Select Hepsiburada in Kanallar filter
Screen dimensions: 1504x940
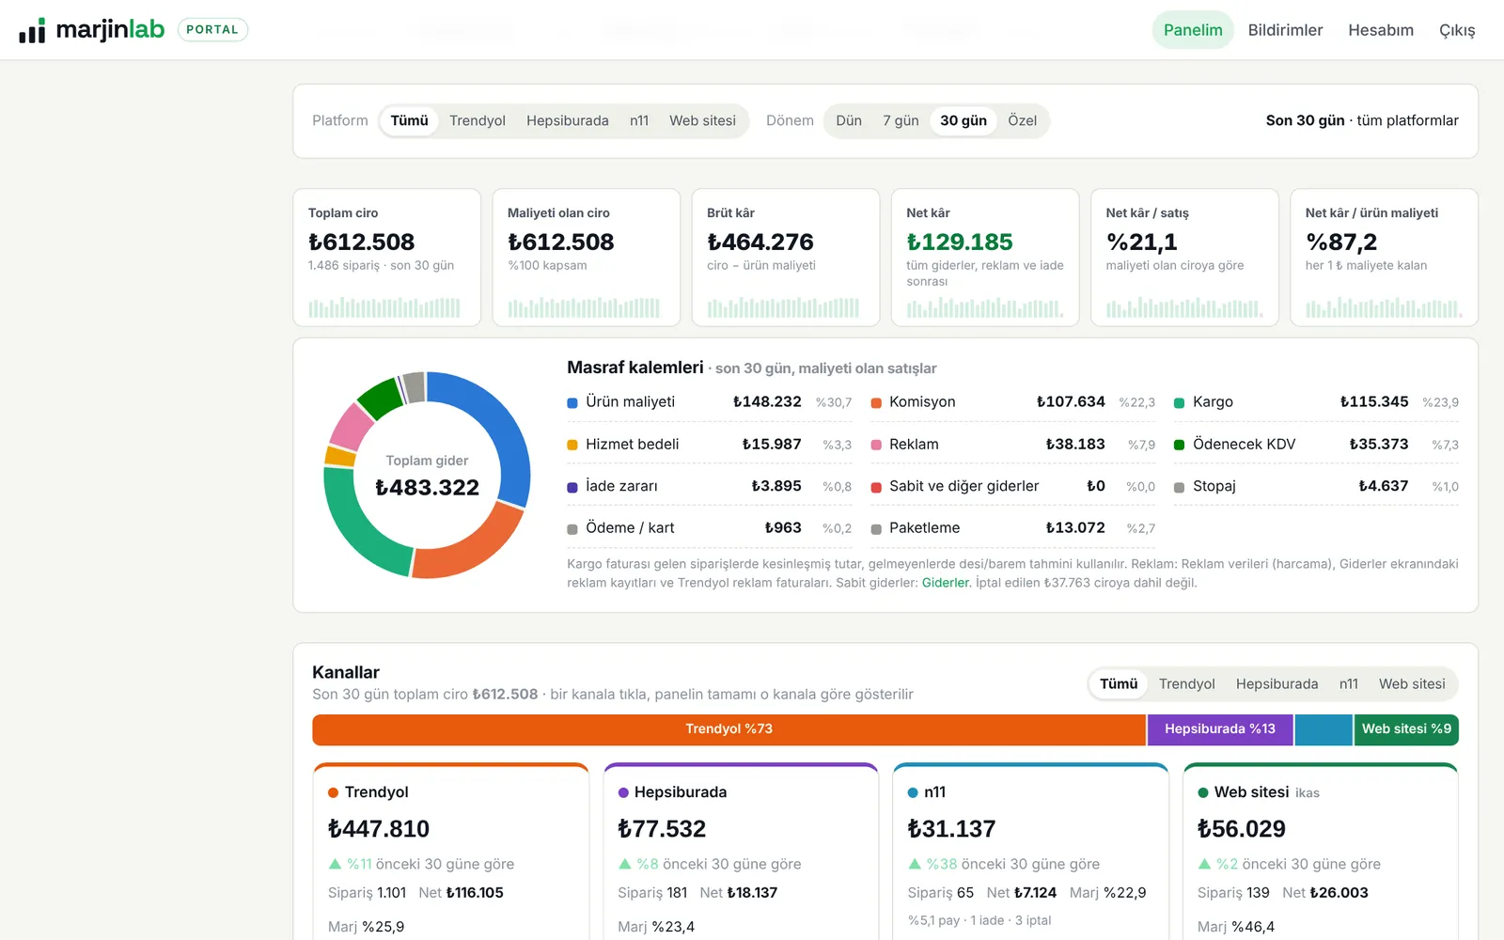(1277, 684)
